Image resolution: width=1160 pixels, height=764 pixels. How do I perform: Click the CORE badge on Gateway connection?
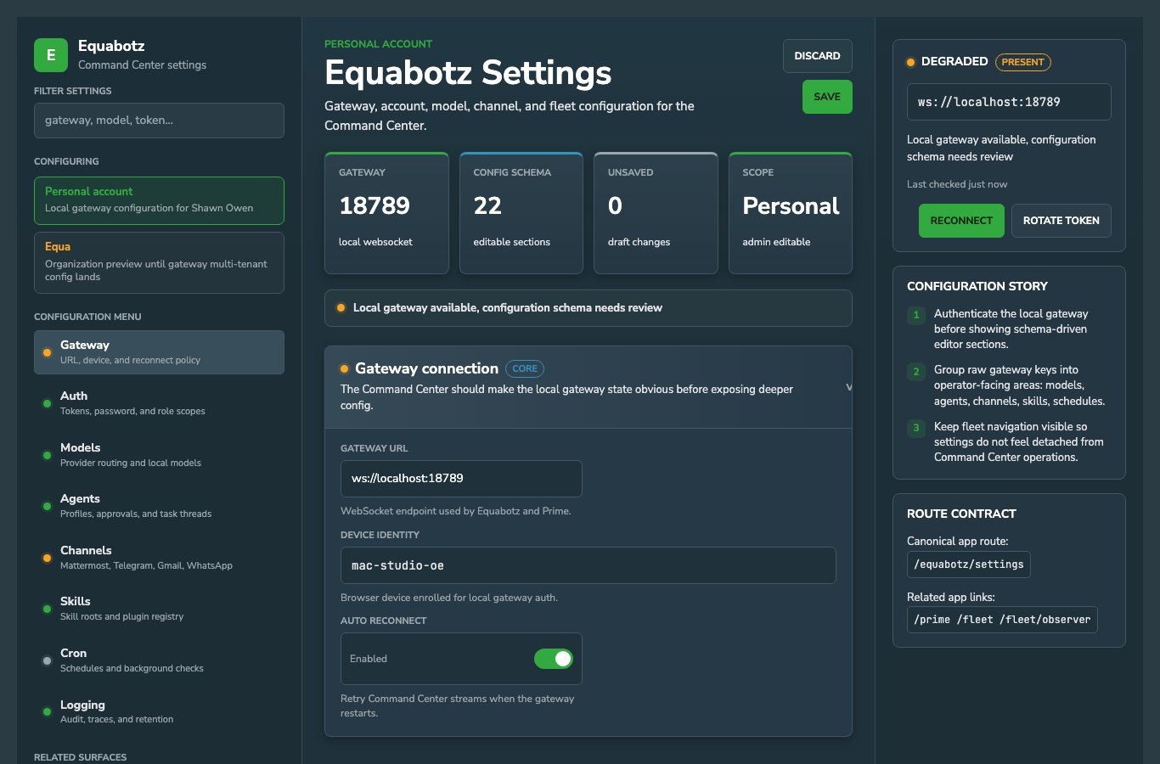pyautogui.click(x=525, y=368)
